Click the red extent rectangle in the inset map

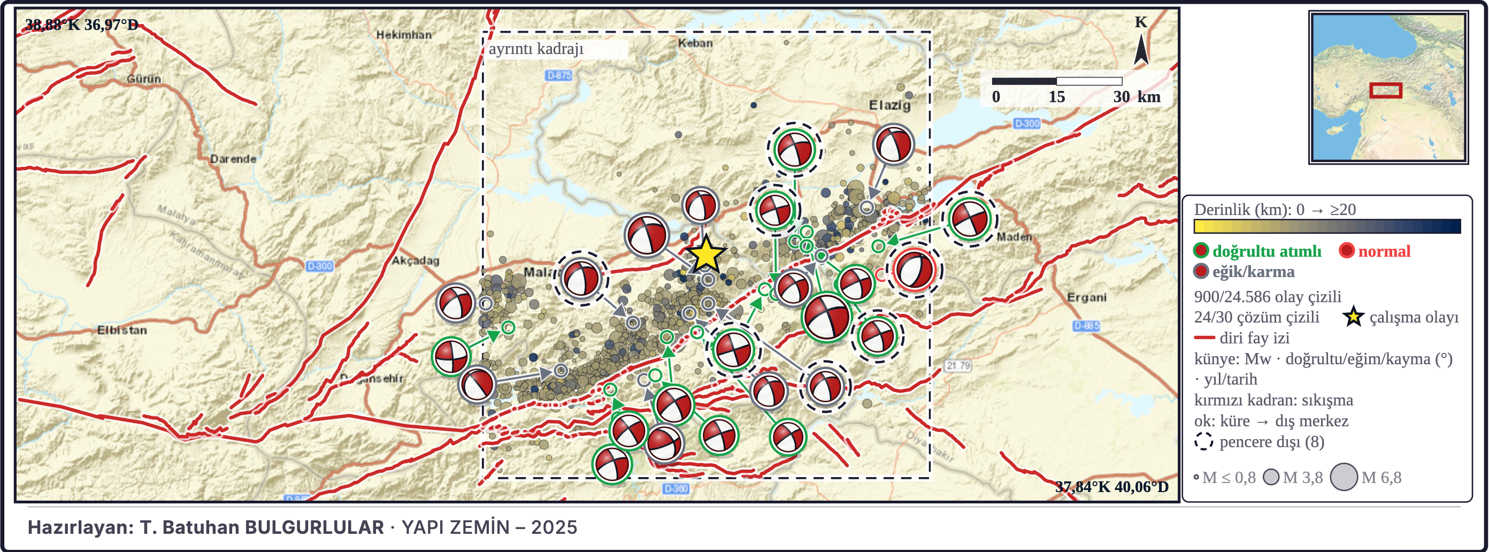tap(1386, 90)
